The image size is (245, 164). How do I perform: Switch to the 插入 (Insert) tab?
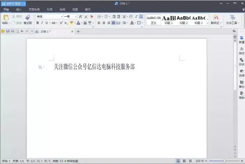point(18,9)
